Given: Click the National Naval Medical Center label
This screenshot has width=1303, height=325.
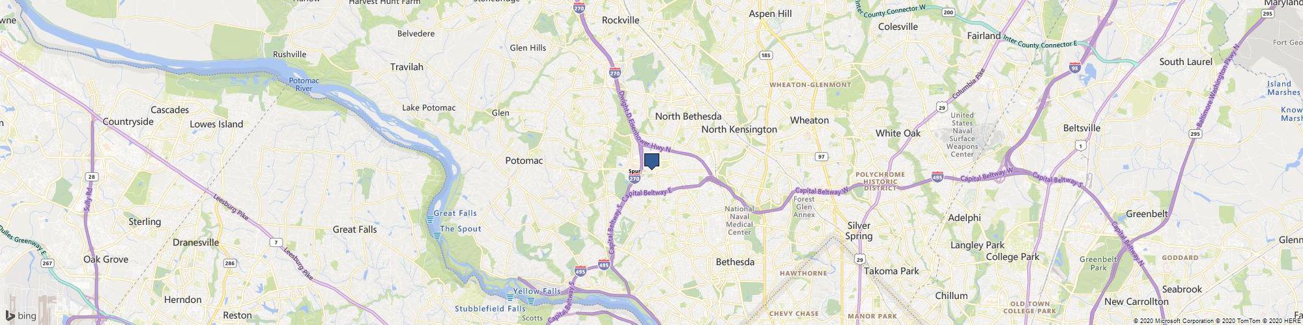Looking at the screenshot, I should click(x=739, y=220).
